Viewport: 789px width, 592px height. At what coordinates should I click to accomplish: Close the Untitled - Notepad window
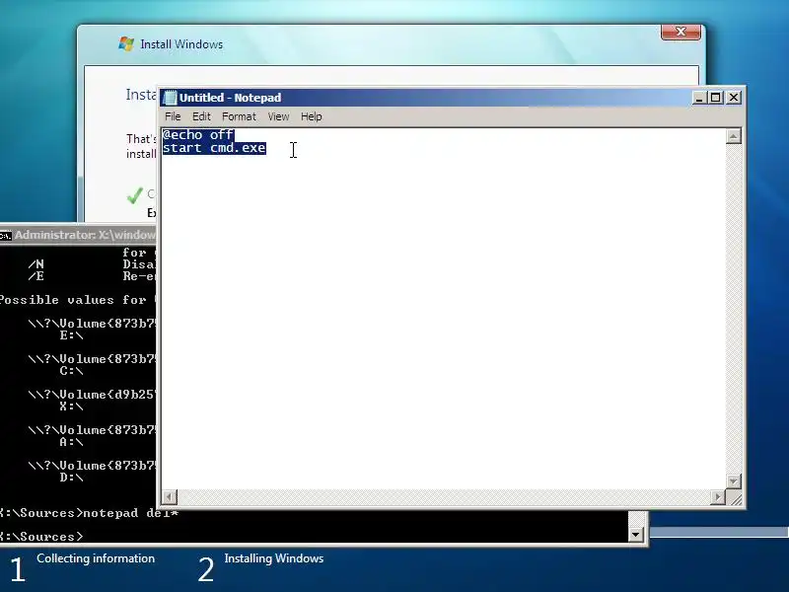click(x=734, y=98)
